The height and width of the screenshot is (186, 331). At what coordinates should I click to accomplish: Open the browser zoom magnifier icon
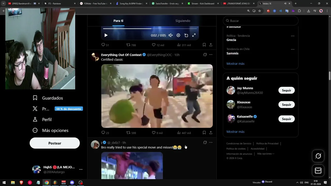coord(249,11)
